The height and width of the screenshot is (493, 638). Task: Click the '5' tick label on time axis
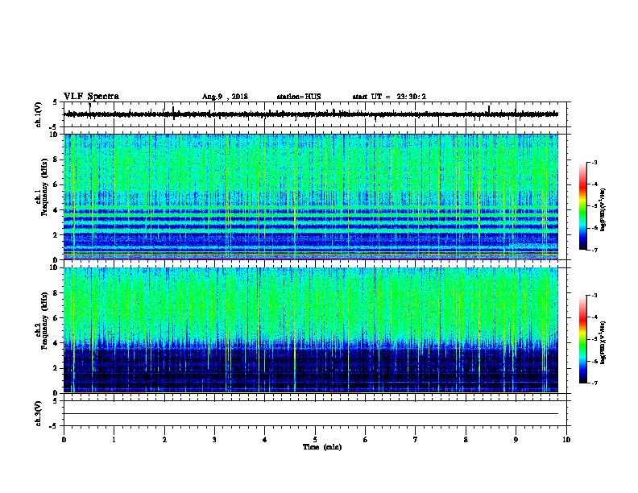(x=315, y=440)
